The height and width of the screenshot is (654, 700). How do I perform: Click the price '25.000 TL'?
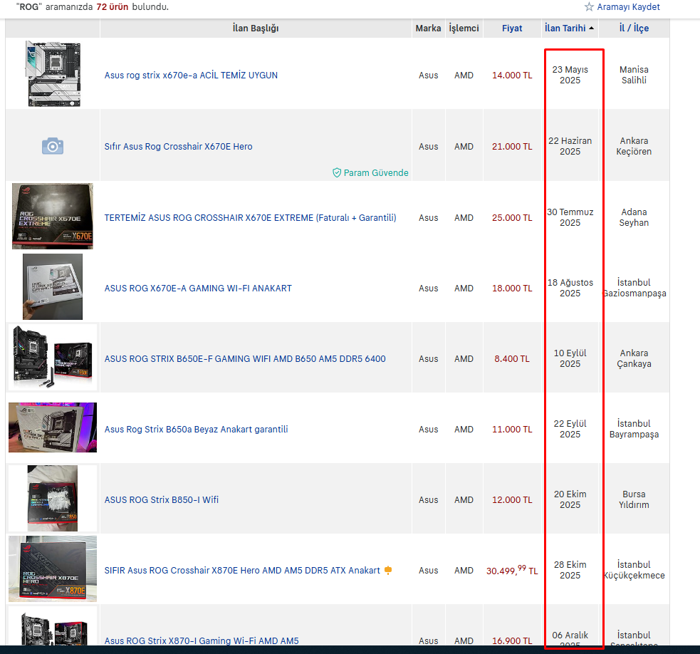[x=512, y=217]
